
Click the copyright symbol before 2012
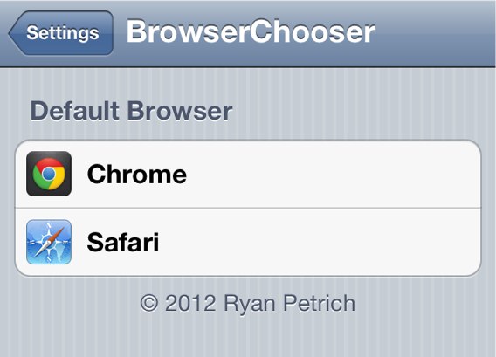point(149,303)
